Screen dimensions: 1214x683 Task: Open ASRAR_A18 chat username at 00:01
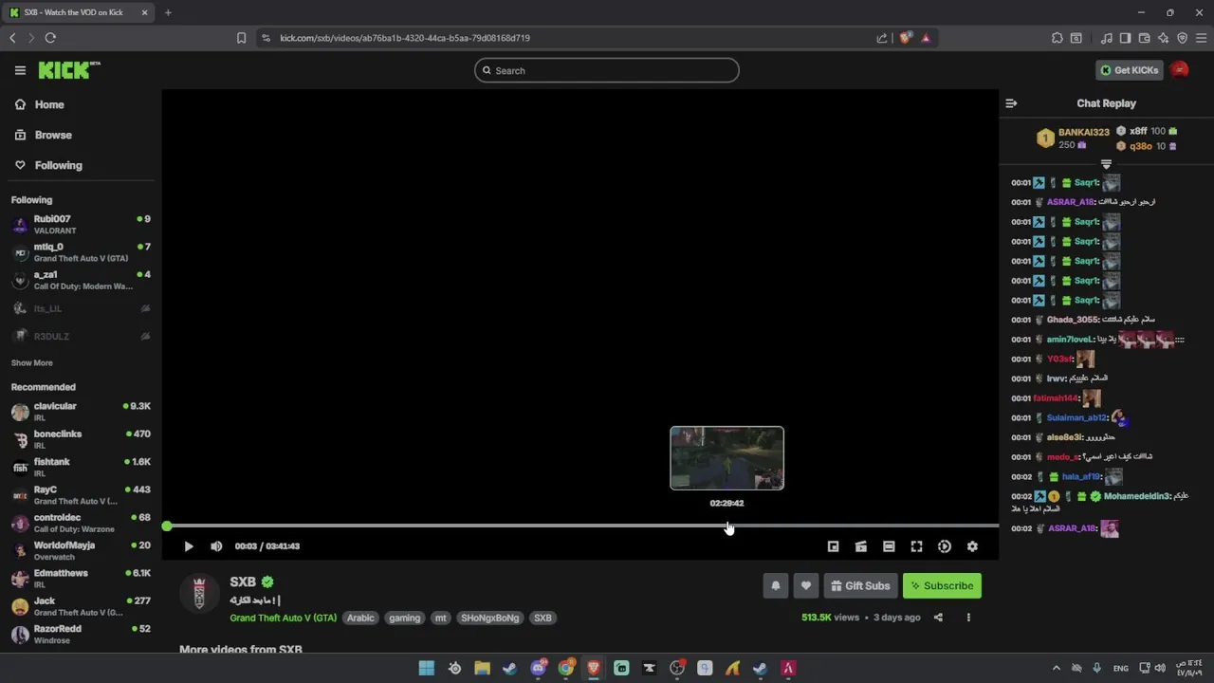1071,202
